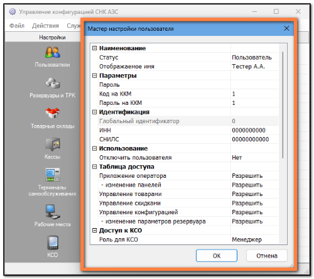Select the Управление товарами label
The width and height of the screenshot is (314, 279).
130,194
